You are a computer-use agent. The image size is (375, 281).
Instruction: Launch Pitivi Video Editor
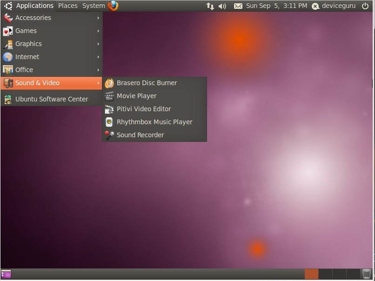[154, 109]
